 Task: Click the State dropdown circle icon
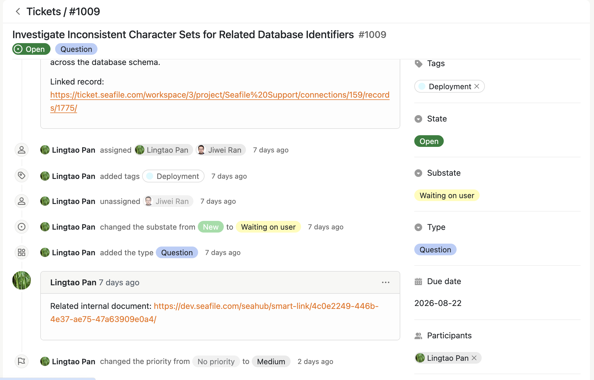(418, 119)
